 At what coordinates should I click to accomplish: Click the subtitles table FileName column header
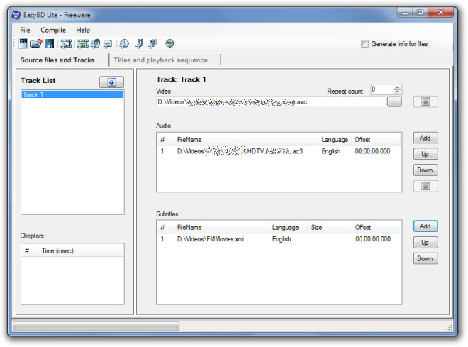tap(221, 227)
